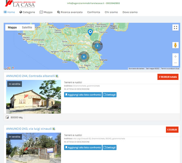The image size is (182, 163).
Task: Open listing ANNUNCIO 243, via luigi einaudi
Action: pyautogui.click(x=29, y=129)
